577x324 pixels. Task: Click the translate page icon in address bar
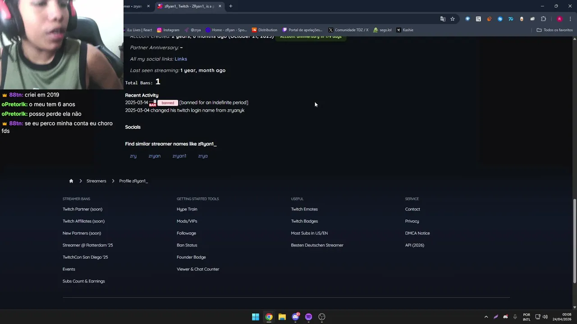[x=443, y=19]
